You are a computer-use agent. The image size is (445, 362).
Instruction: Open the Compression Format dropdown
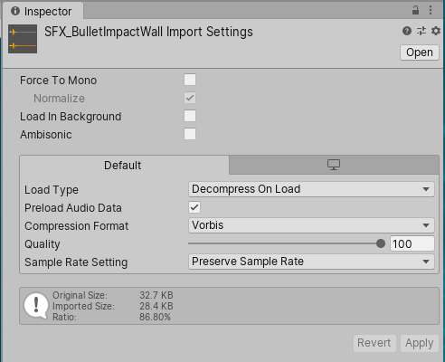click(311, 225)
